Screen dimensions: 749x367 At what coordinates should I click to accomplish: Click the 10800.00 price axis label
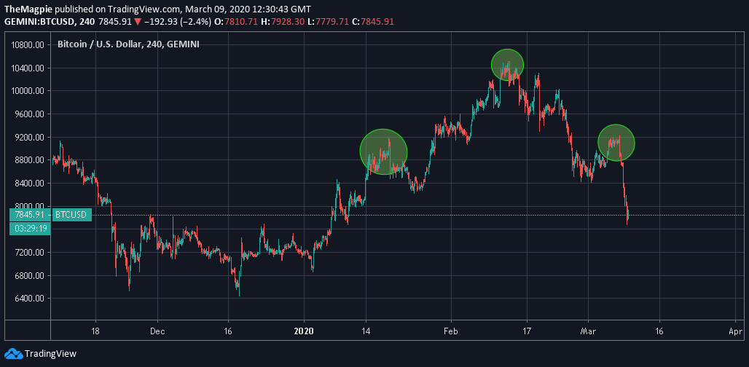(28, 45)
